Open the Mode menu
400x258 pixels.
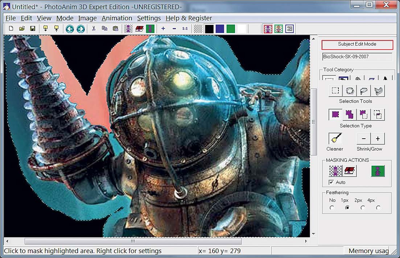(x=65, y=18)
